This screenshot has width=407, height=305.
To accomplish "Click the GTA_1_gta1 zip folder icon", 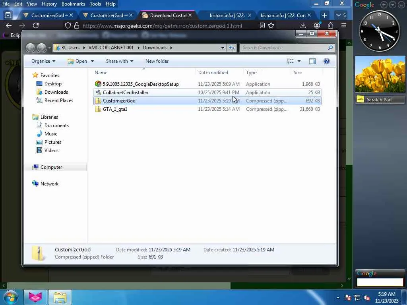I will point(98,109).
